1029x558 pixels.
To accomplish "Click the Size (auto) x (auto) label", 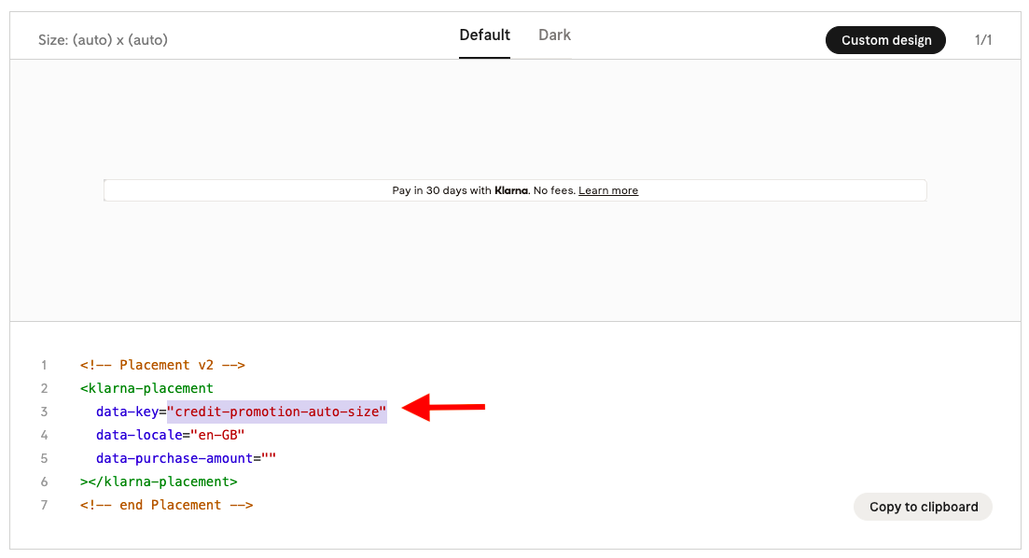I will 103,40.
